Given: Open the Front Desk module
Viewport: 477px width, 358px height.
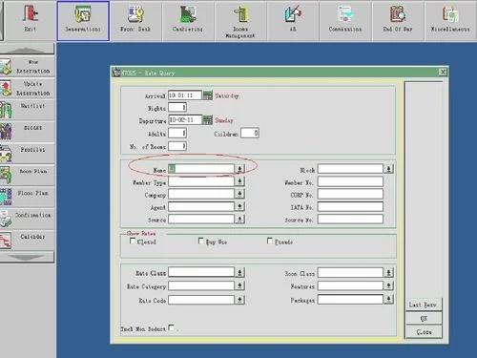Looking at the screenshot, I should click(x=135, y=21).
